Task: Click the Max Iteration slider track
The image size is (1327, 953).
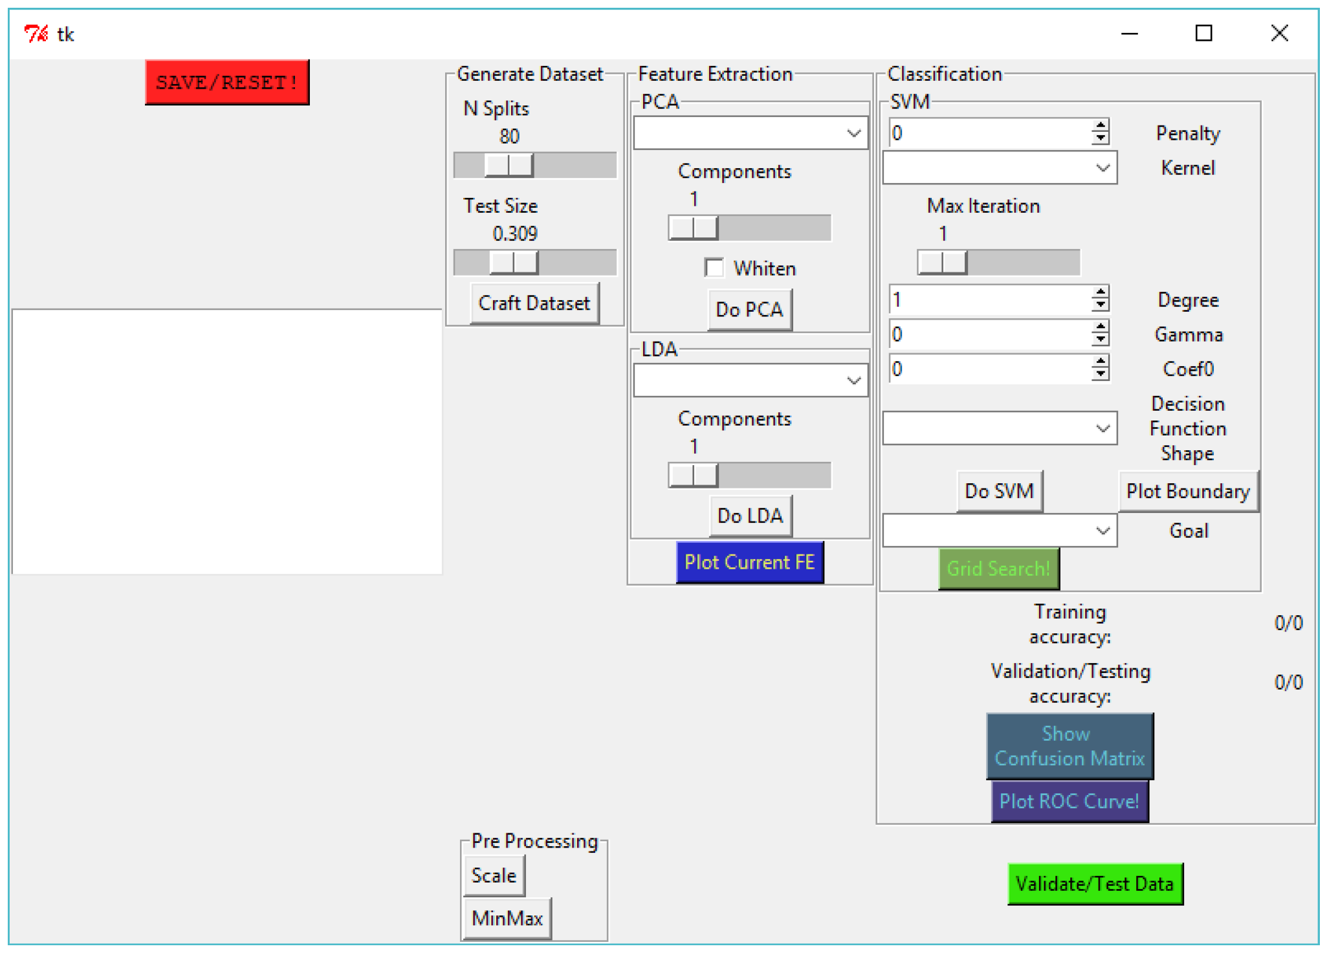Action: pyautogui.click(x=1022, y=263)
